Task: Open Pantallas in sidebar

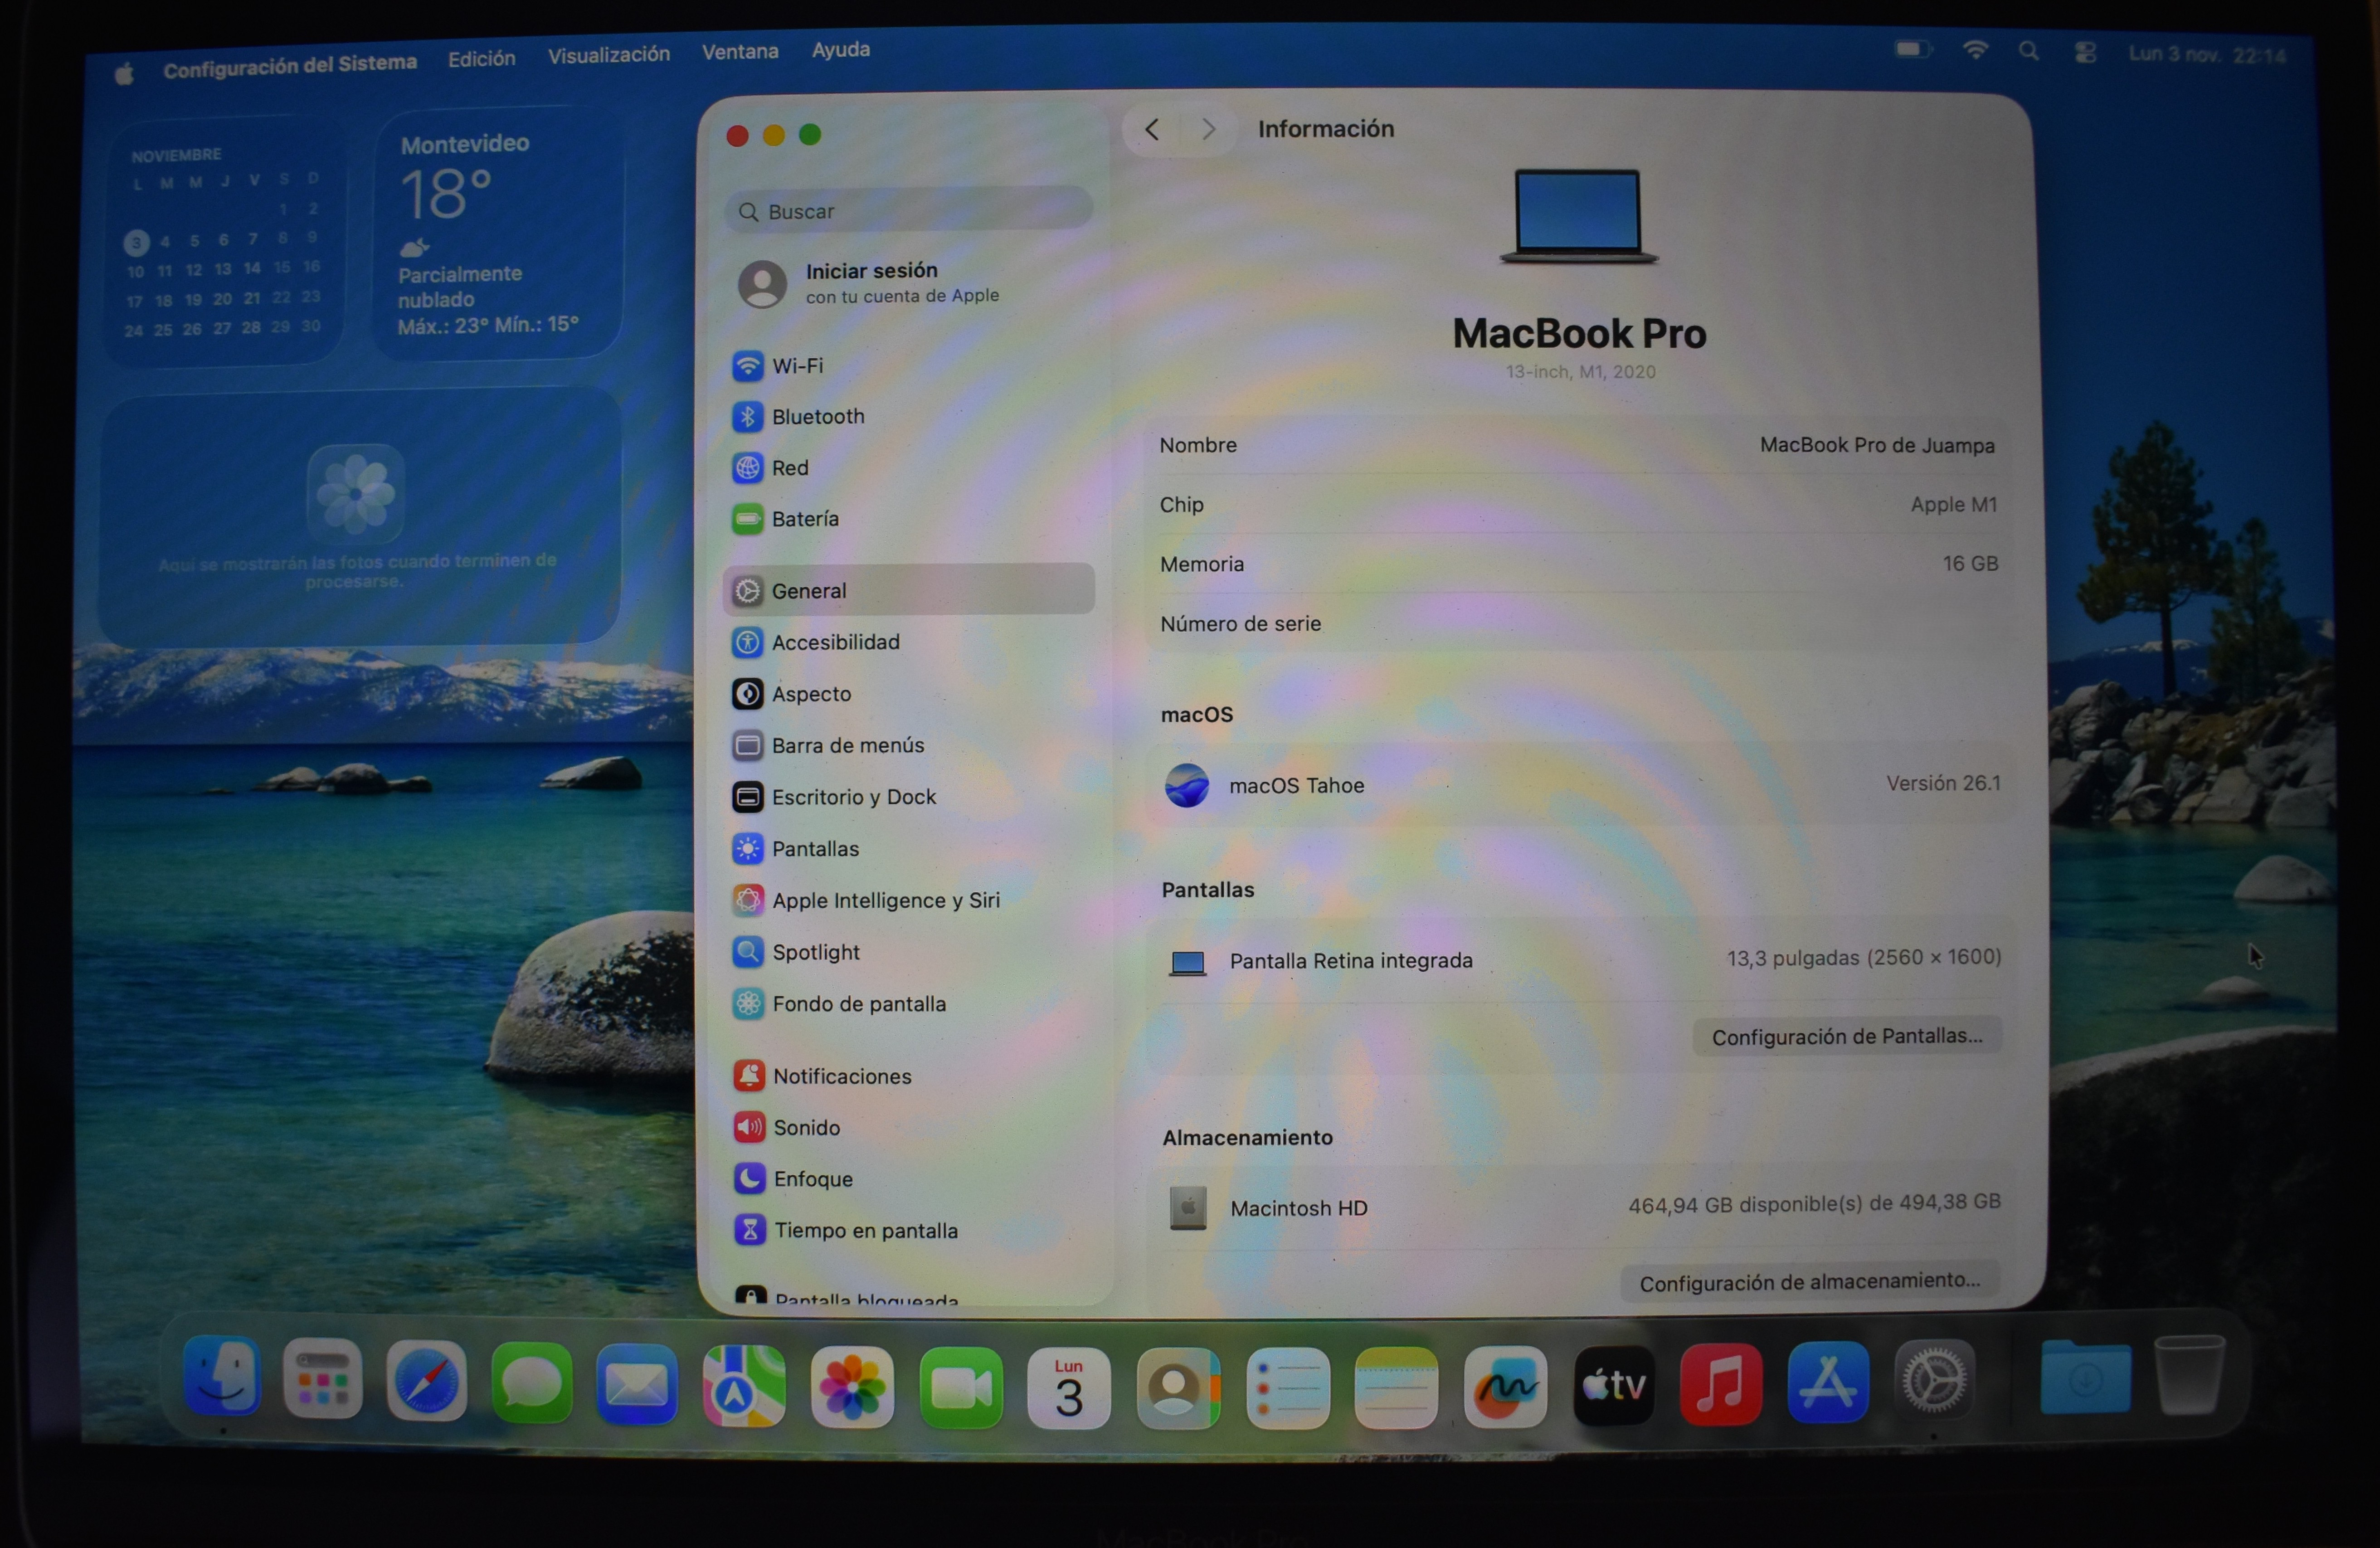Action: point(908,849)
